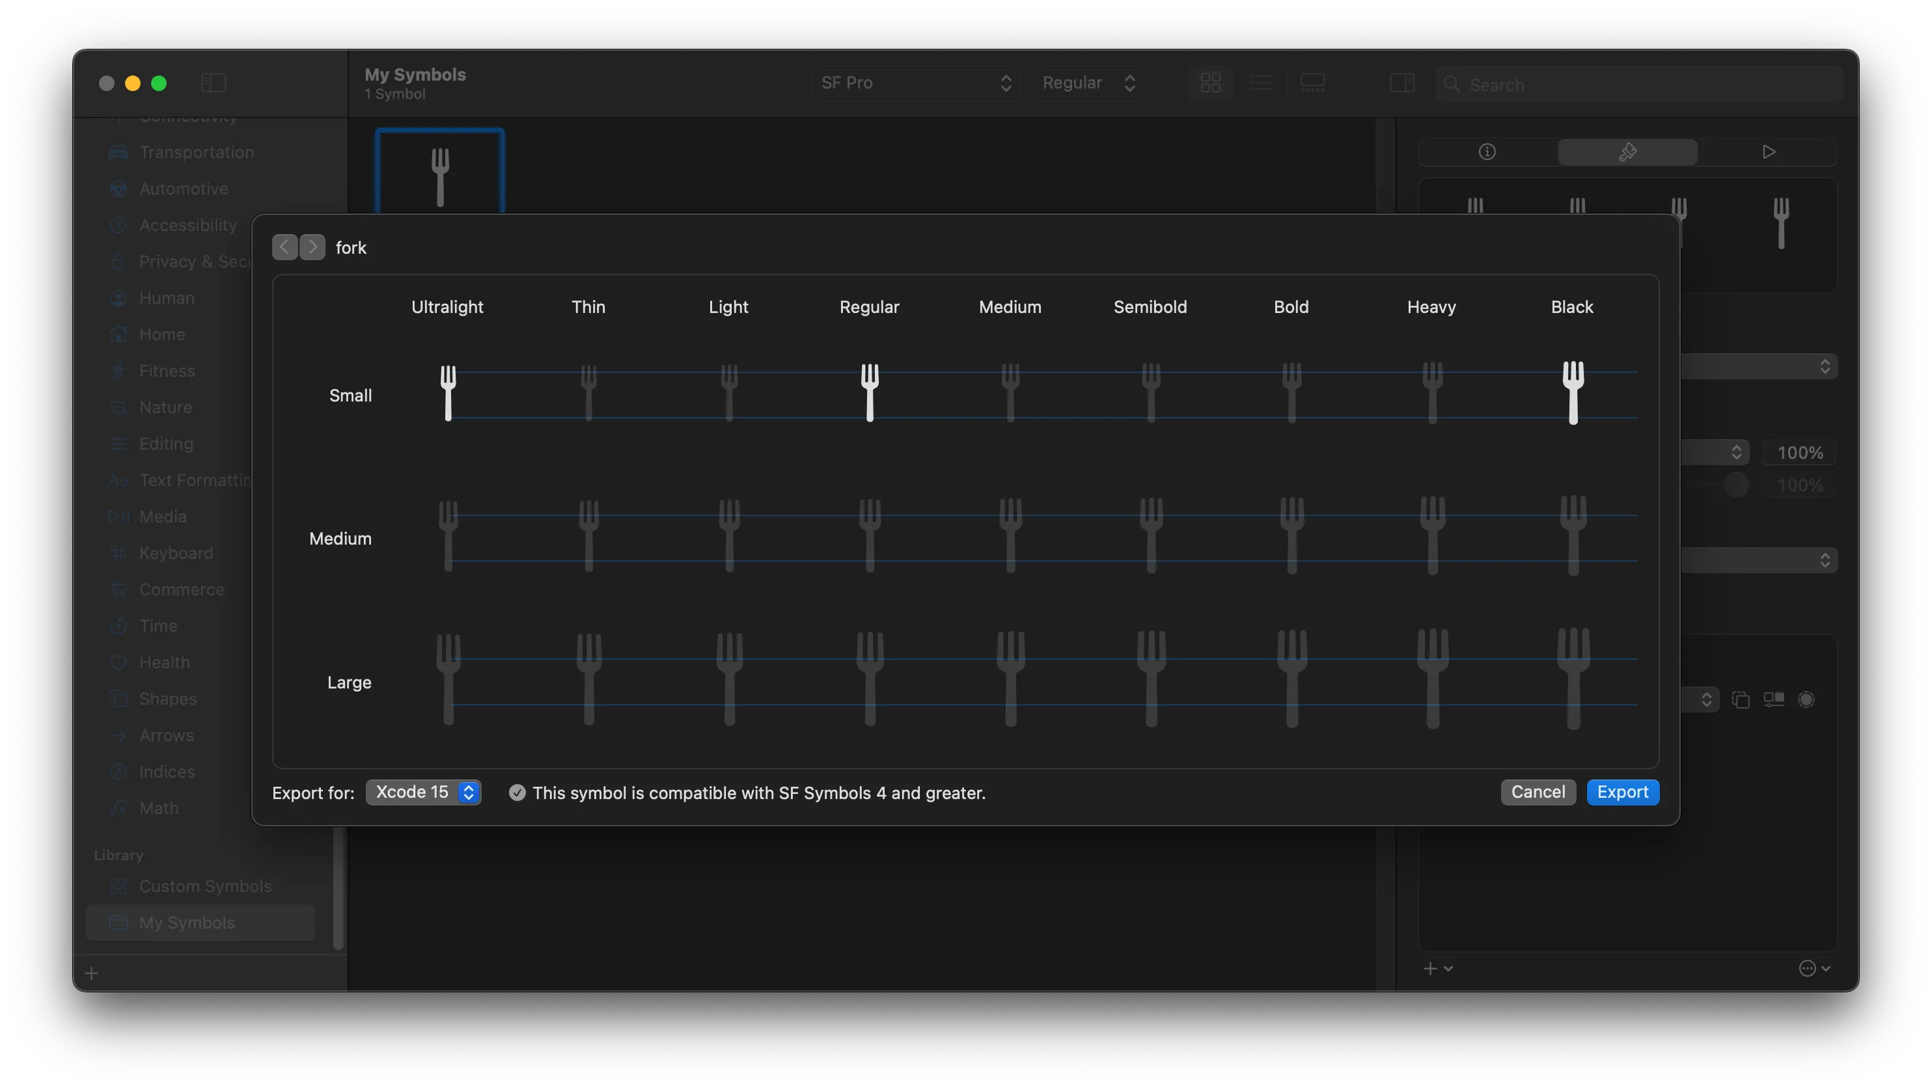Toggle the right inspector sidebar
This screenshot has width=1932, height=1088.
coord(1401,83)
